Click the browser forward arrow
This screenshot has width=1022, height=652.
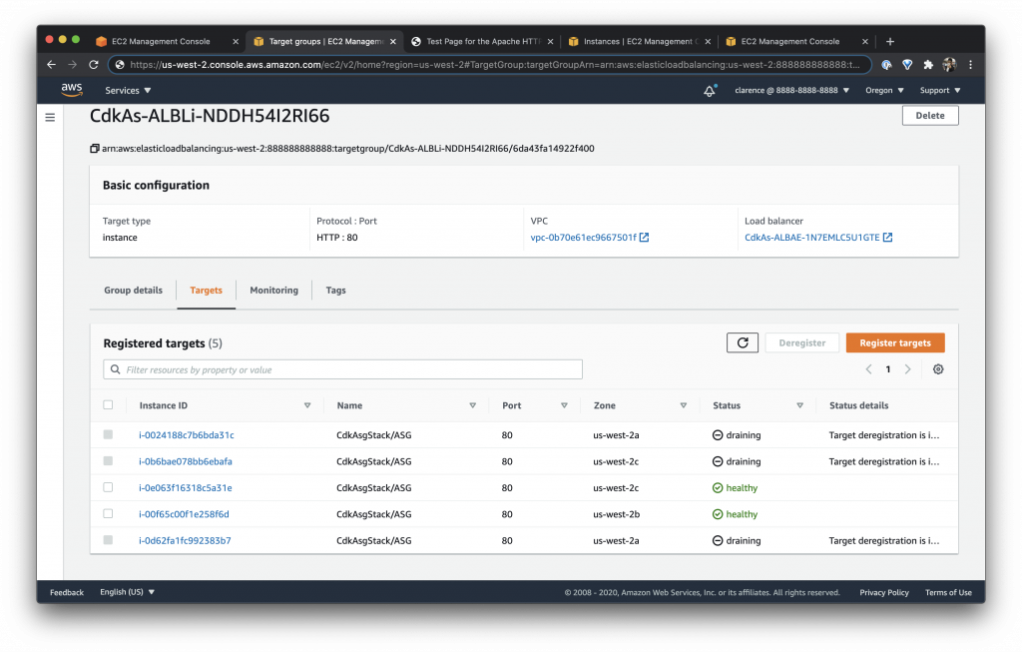(72, 65)
